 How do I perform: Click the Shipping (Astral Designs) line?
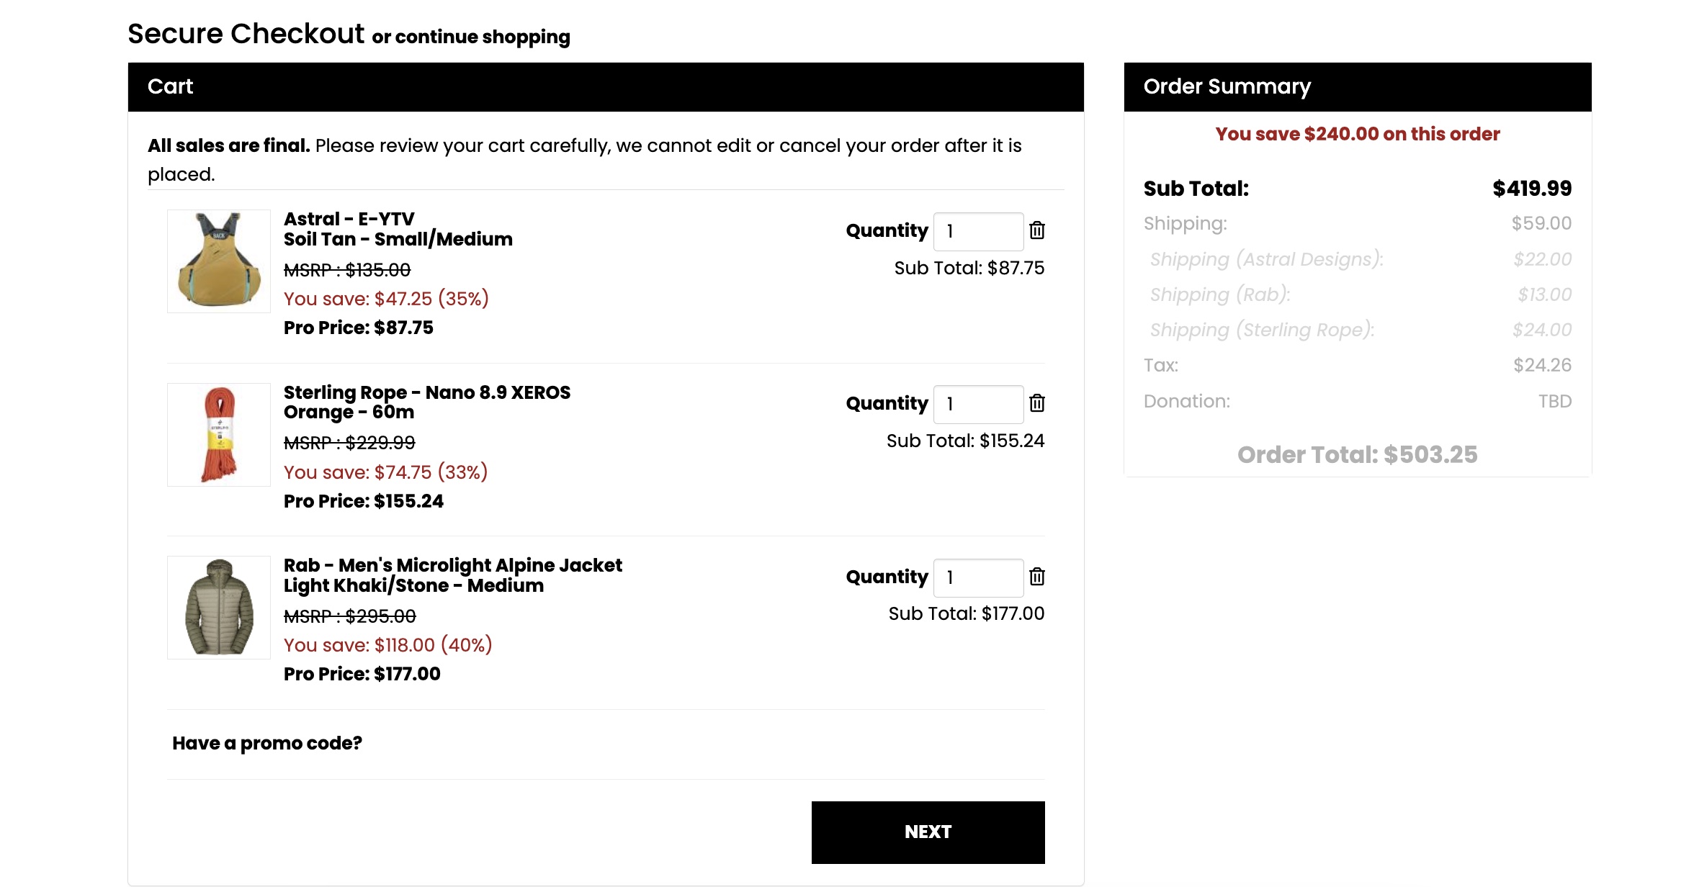[1266, 259]
